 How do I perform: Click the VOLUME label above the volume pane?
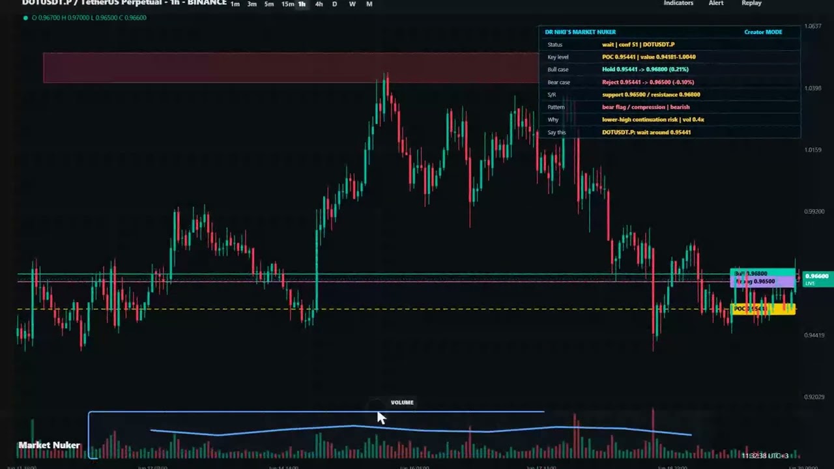(402, 403)
